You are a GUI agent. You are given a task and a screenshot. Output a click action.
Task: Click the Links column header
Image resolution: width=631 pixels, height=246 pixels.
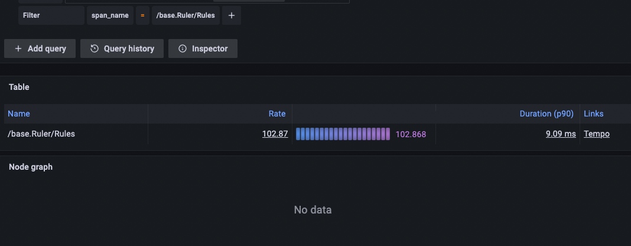(x=594, y=114)
